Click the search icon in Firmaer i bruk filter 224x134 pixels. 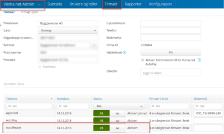pos(153,106)
